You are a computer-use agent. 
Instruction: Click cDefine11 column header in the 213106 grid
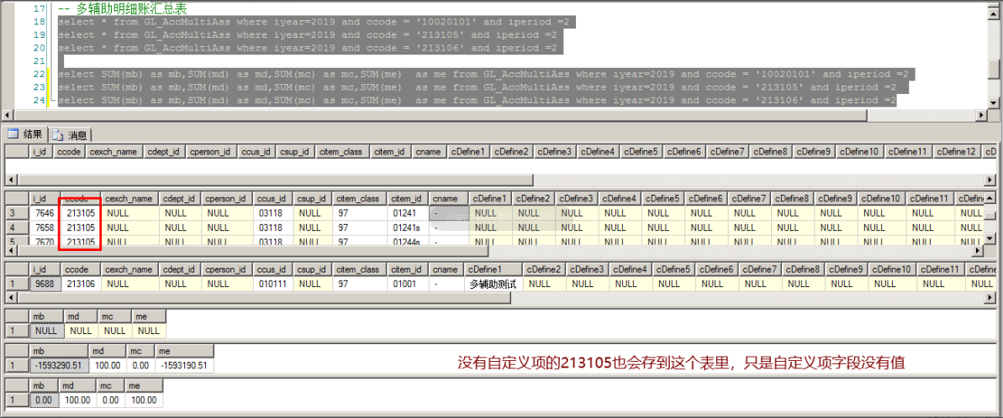pyautogui.click(x=941, y=269)
